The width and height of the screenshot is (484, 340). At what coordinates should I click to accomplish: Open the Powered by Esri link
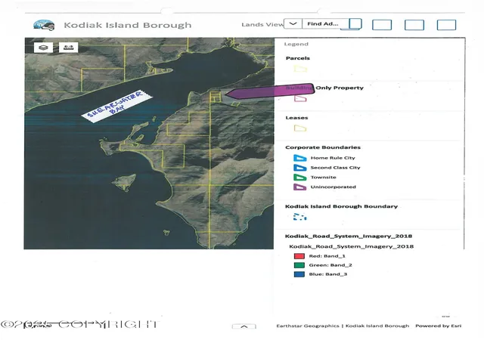[439, 326]
